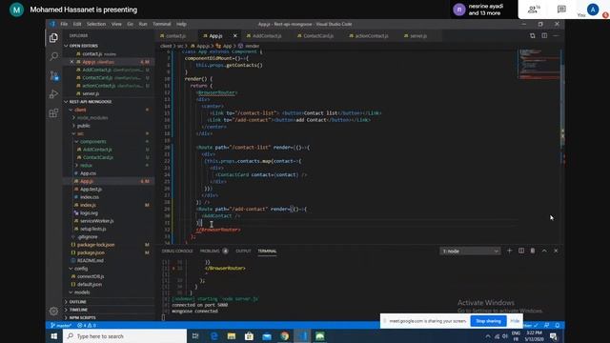Show the Debug Console panel tab
This screenshot has width=610, height=343.
(177, 251)
